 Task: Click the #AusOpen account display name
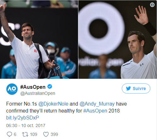(x=33, y=87)
